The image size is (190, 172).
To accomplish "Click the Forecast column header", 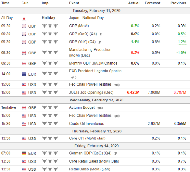I will tap(152, 3).
